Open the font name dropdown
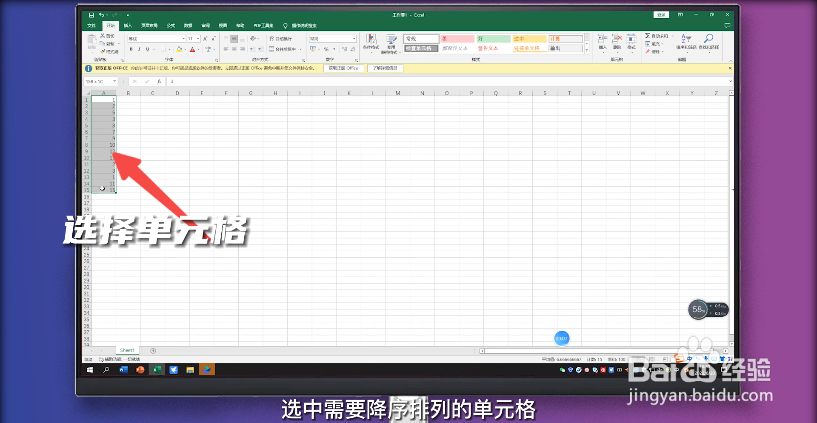 tap(183, 39)
